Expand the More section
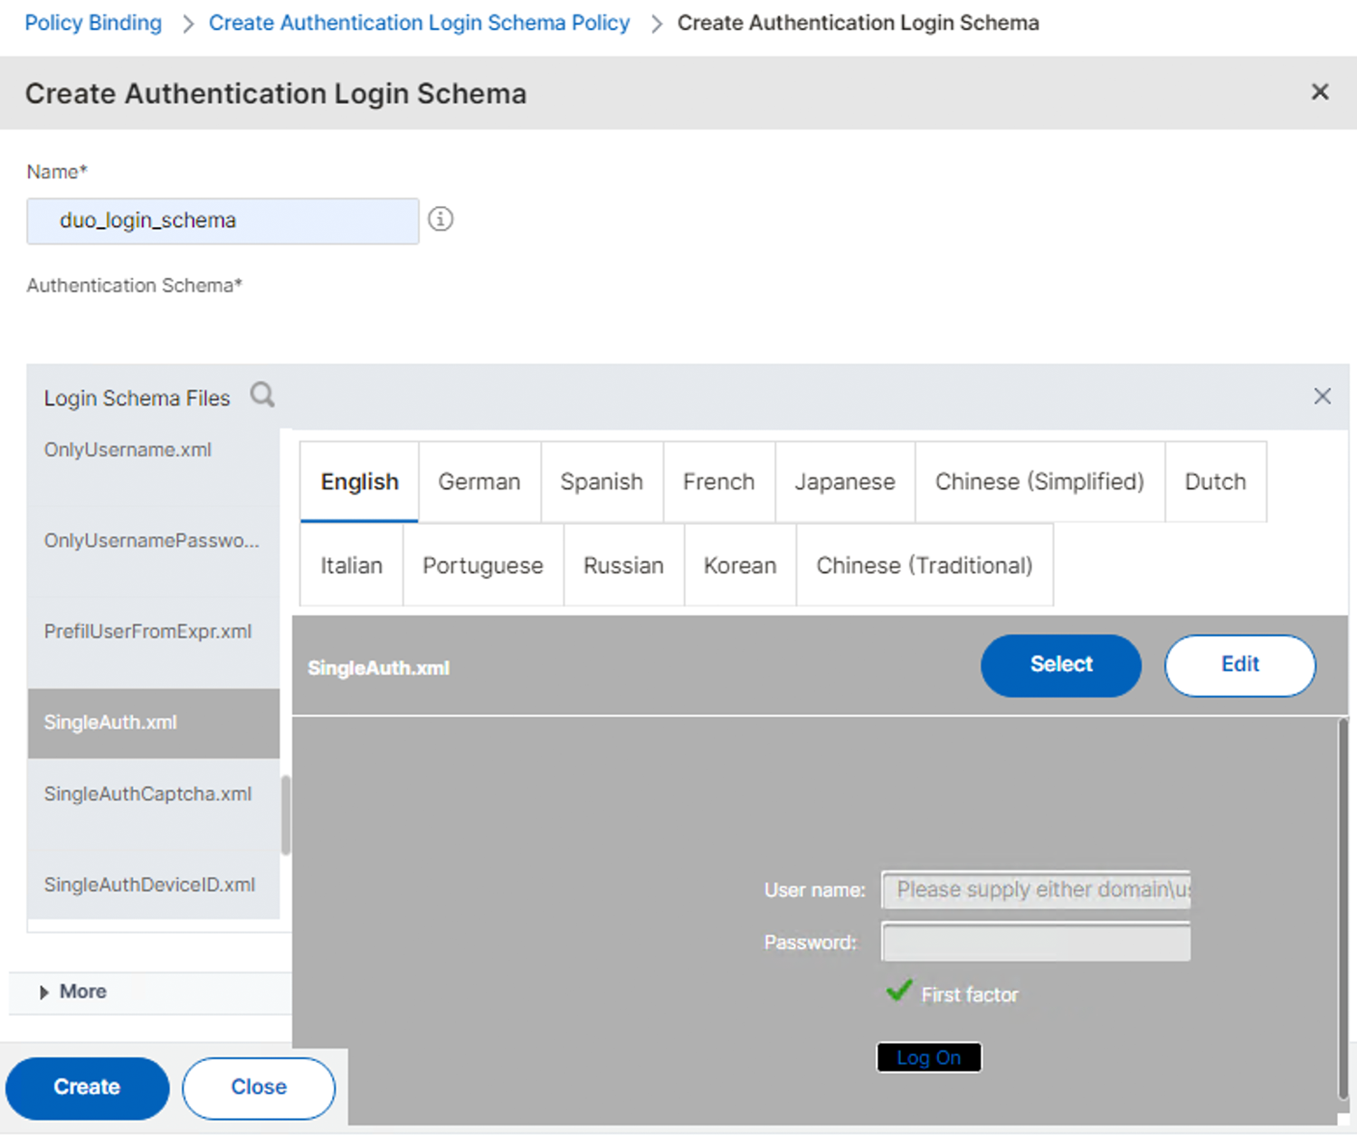 coord(72,991)
